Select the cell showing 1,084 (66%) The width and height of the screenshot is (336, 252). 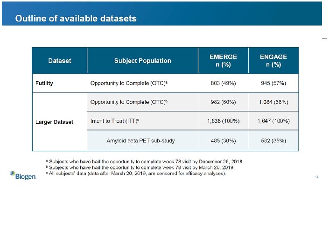[x=273, y=102]
